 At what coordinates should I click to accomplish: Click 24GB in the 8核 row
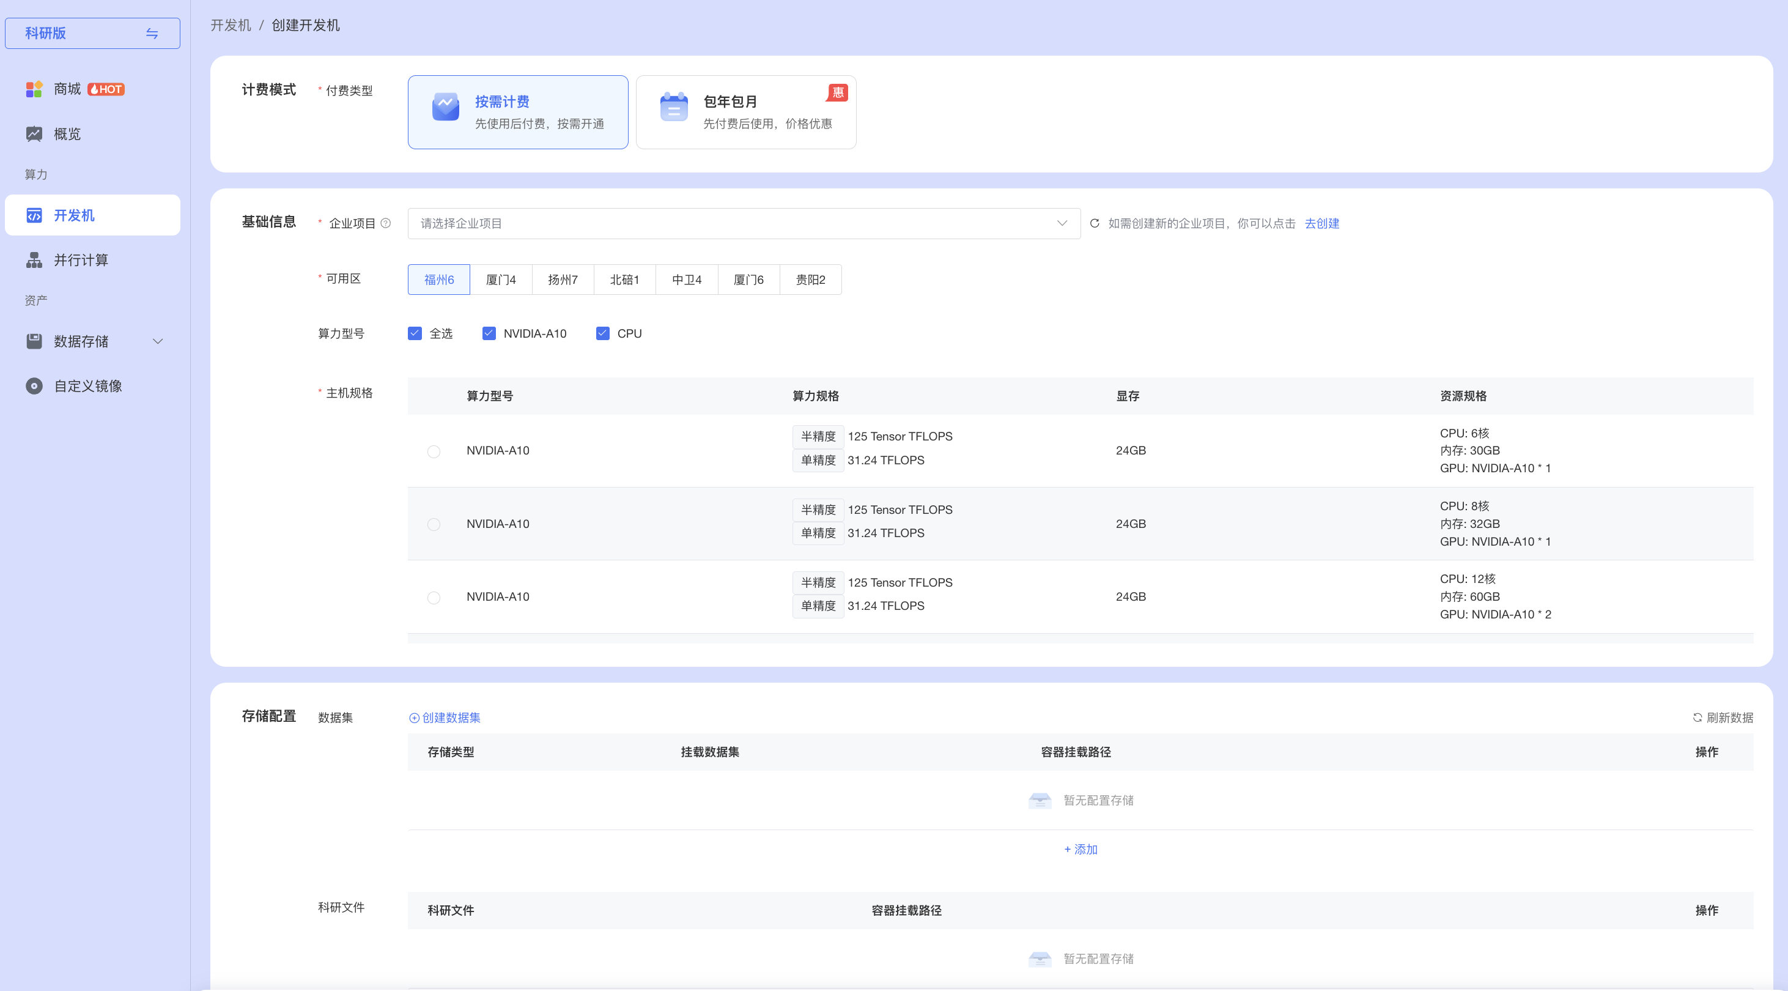(1131, 524)
